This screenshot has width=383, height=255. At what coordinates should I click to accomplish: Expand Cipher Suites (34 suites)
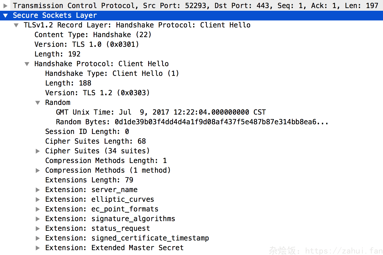tap(38, 151)
